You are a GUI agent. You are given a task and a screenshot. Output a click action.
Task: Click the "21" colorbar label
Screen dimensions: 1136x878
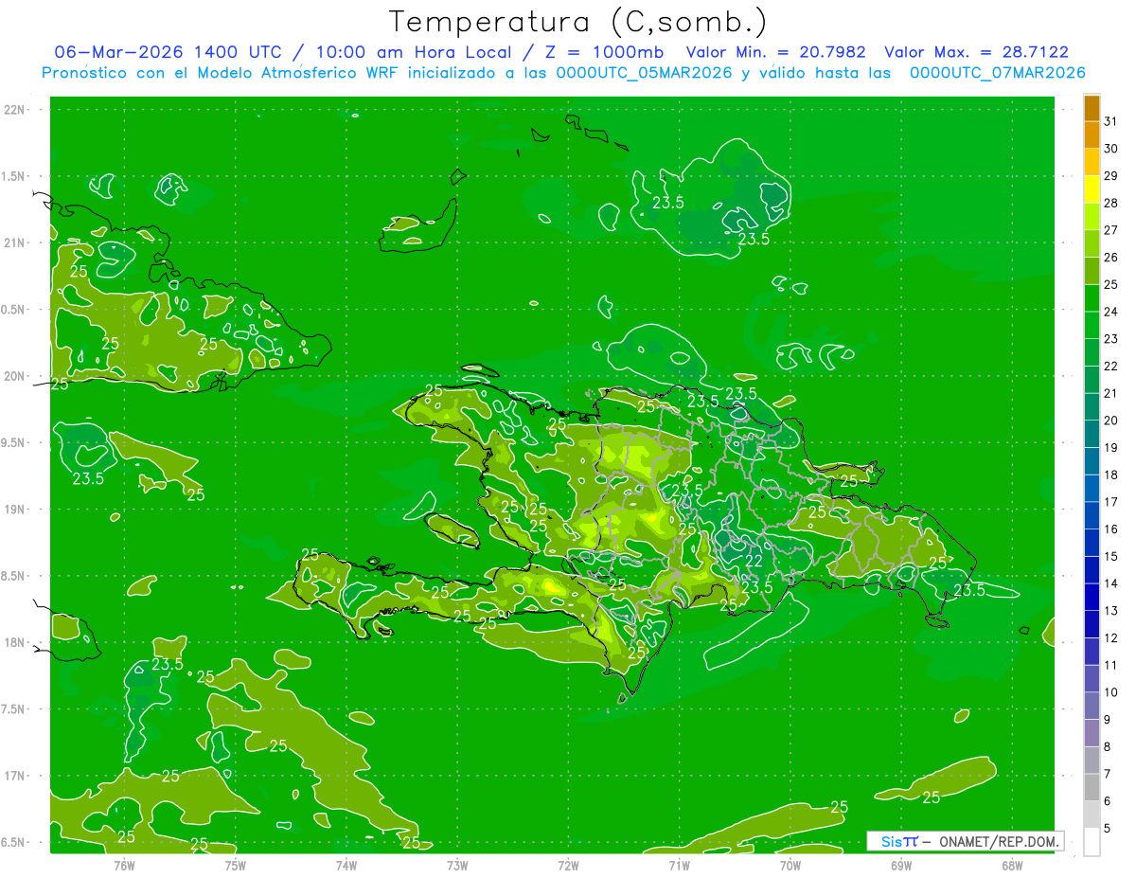(1111, 393)
